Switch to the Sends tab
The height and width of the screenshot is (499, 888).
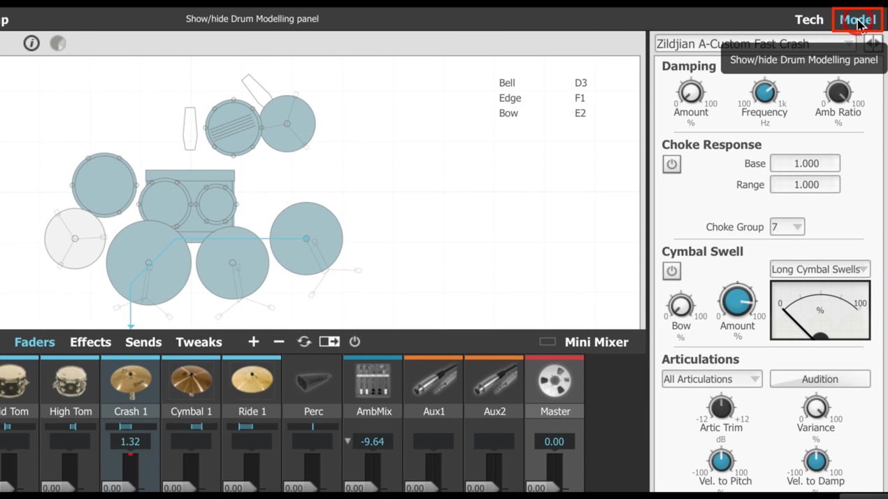pyautogui.click(x=143, y=342)
